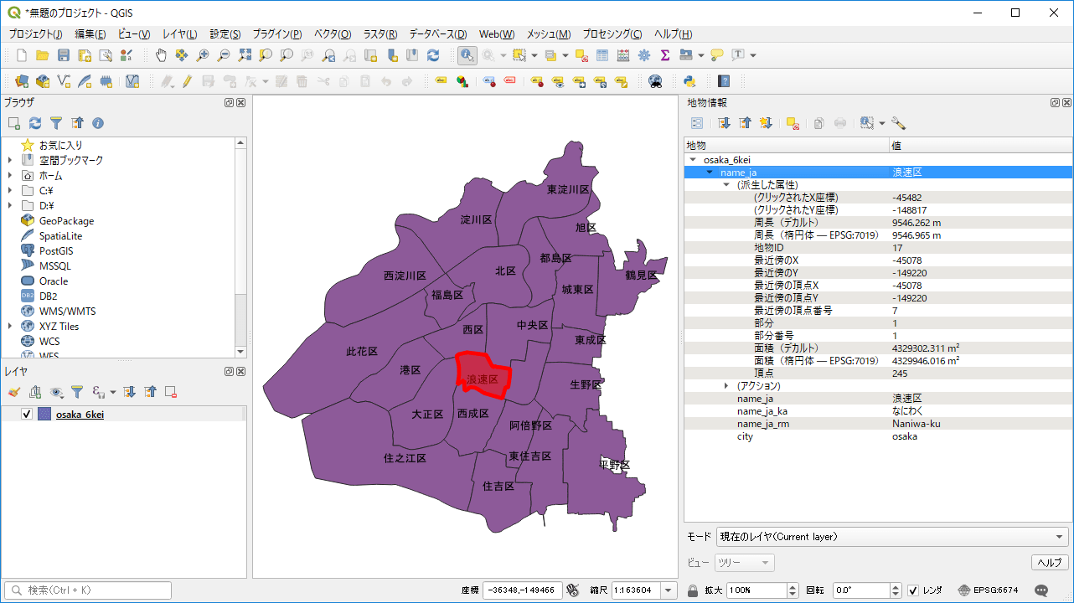Screen dimensions: 1074x603
Task: Open the プロセシング menu
Action: click(612, 34)
